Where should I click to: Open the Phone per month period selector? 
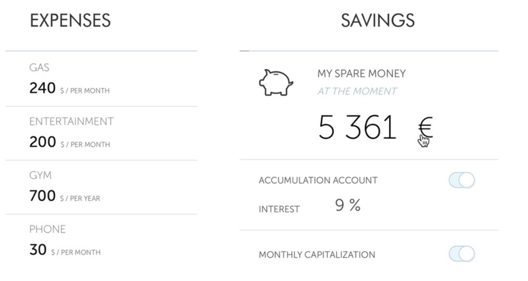[x=76, y=252]
